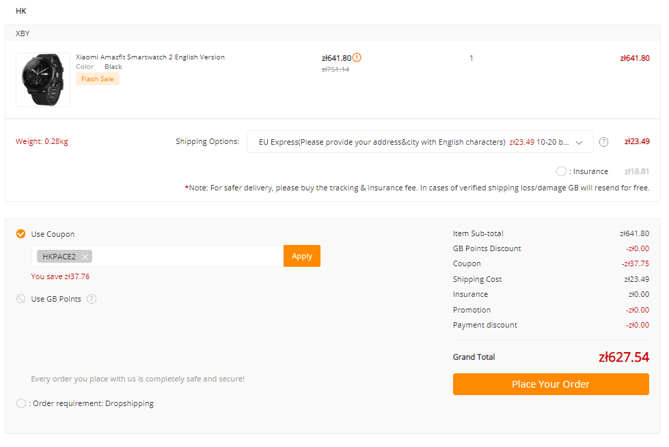Enable Order requirement: Dropshipping option
This screenshot has width=669, height=447.
pyautogui.click(x=21, y=403)
